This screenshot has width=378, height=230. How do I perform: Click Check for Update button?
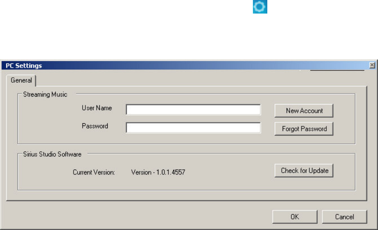(x=304, y=171)
